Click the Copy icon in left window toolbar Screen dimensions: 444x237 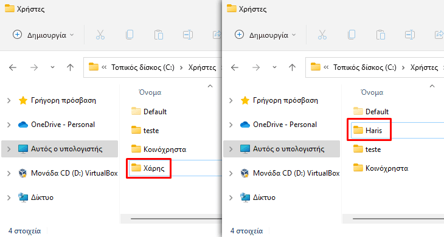[x=130, y=35]
